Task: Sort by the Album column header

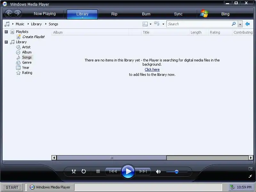Action: 90,32
